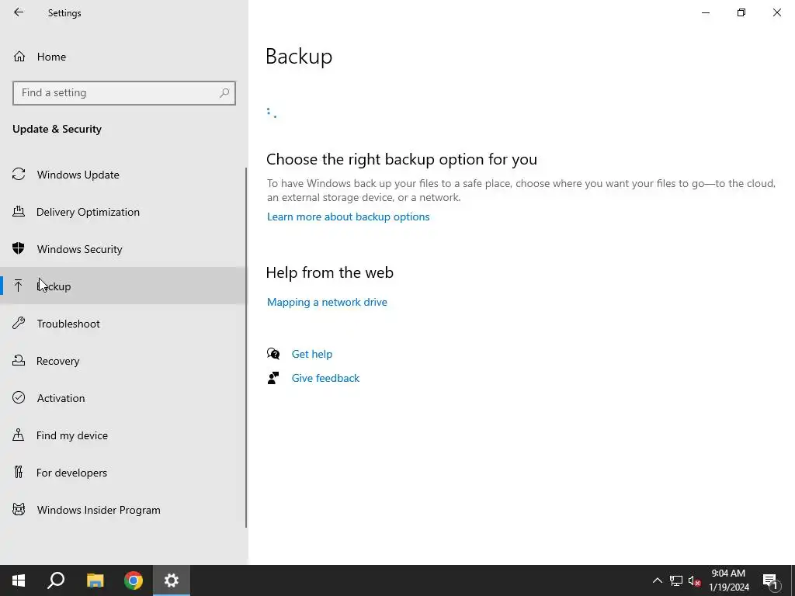Click the Backup upload arrow icon

[19, 286]
